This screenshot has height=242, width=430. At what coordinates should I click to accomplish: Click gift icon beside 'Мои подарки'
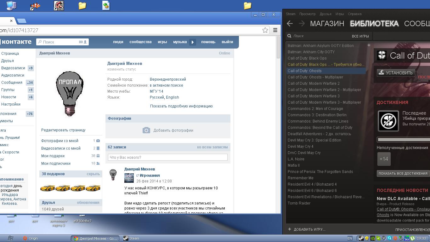click(98, 156)
